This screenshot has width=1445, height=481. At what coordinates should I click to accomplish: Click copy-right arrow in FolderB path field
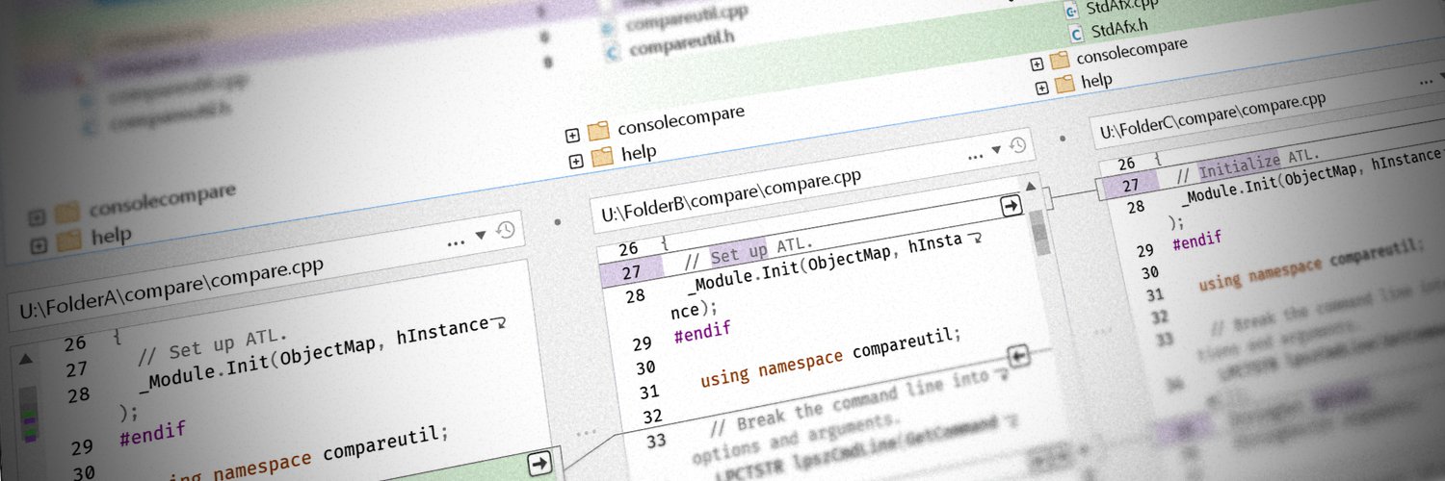(x=1011, y=205)
